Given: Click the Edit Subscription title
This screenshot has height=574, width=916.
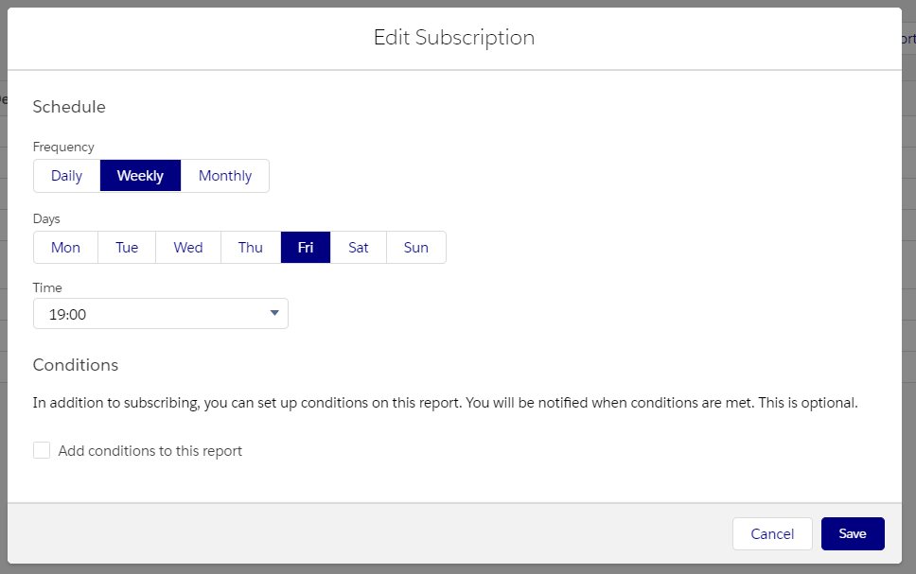Looking at the screenshot, I should [x=454, y=38].
